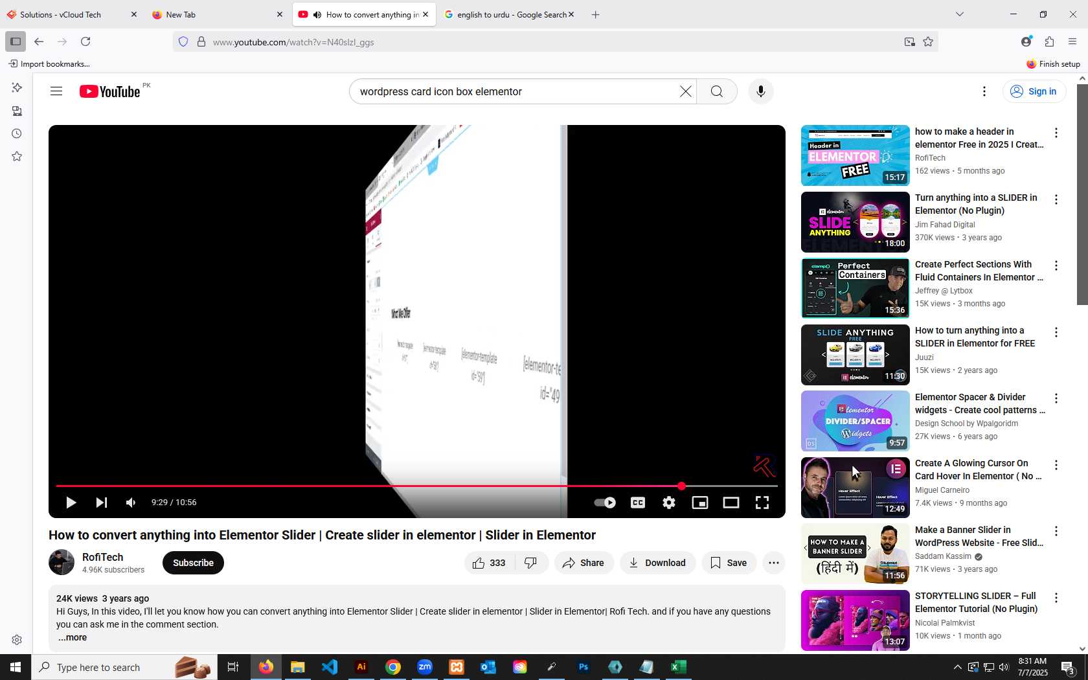The image size is (1088, 680).
Task: Mute audio on the YouTube tab
Action: pos(317,14)
